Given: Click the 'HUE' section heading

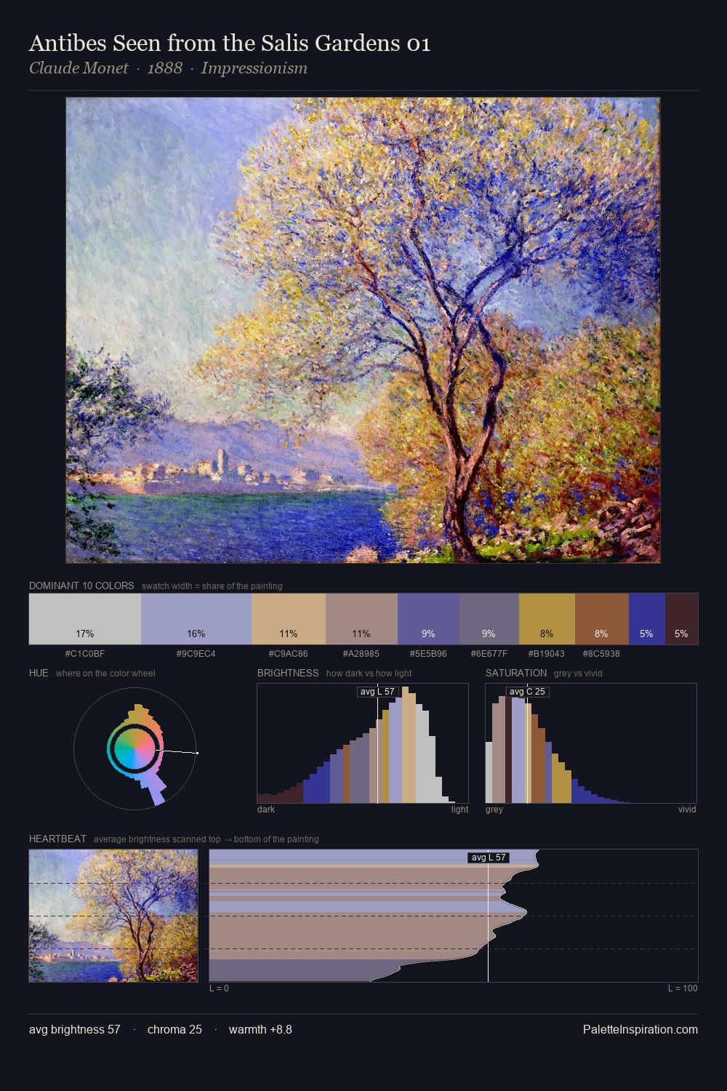Looking at the screenshot, I should pyautogui.click(x=39, y=673).
